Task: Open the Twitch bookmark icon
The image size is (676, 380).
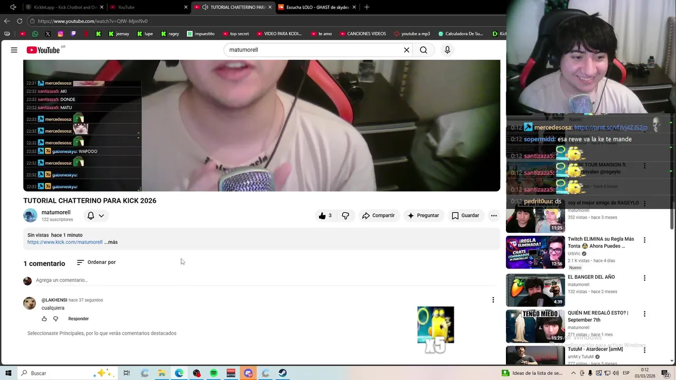Action: coord(73,34)
